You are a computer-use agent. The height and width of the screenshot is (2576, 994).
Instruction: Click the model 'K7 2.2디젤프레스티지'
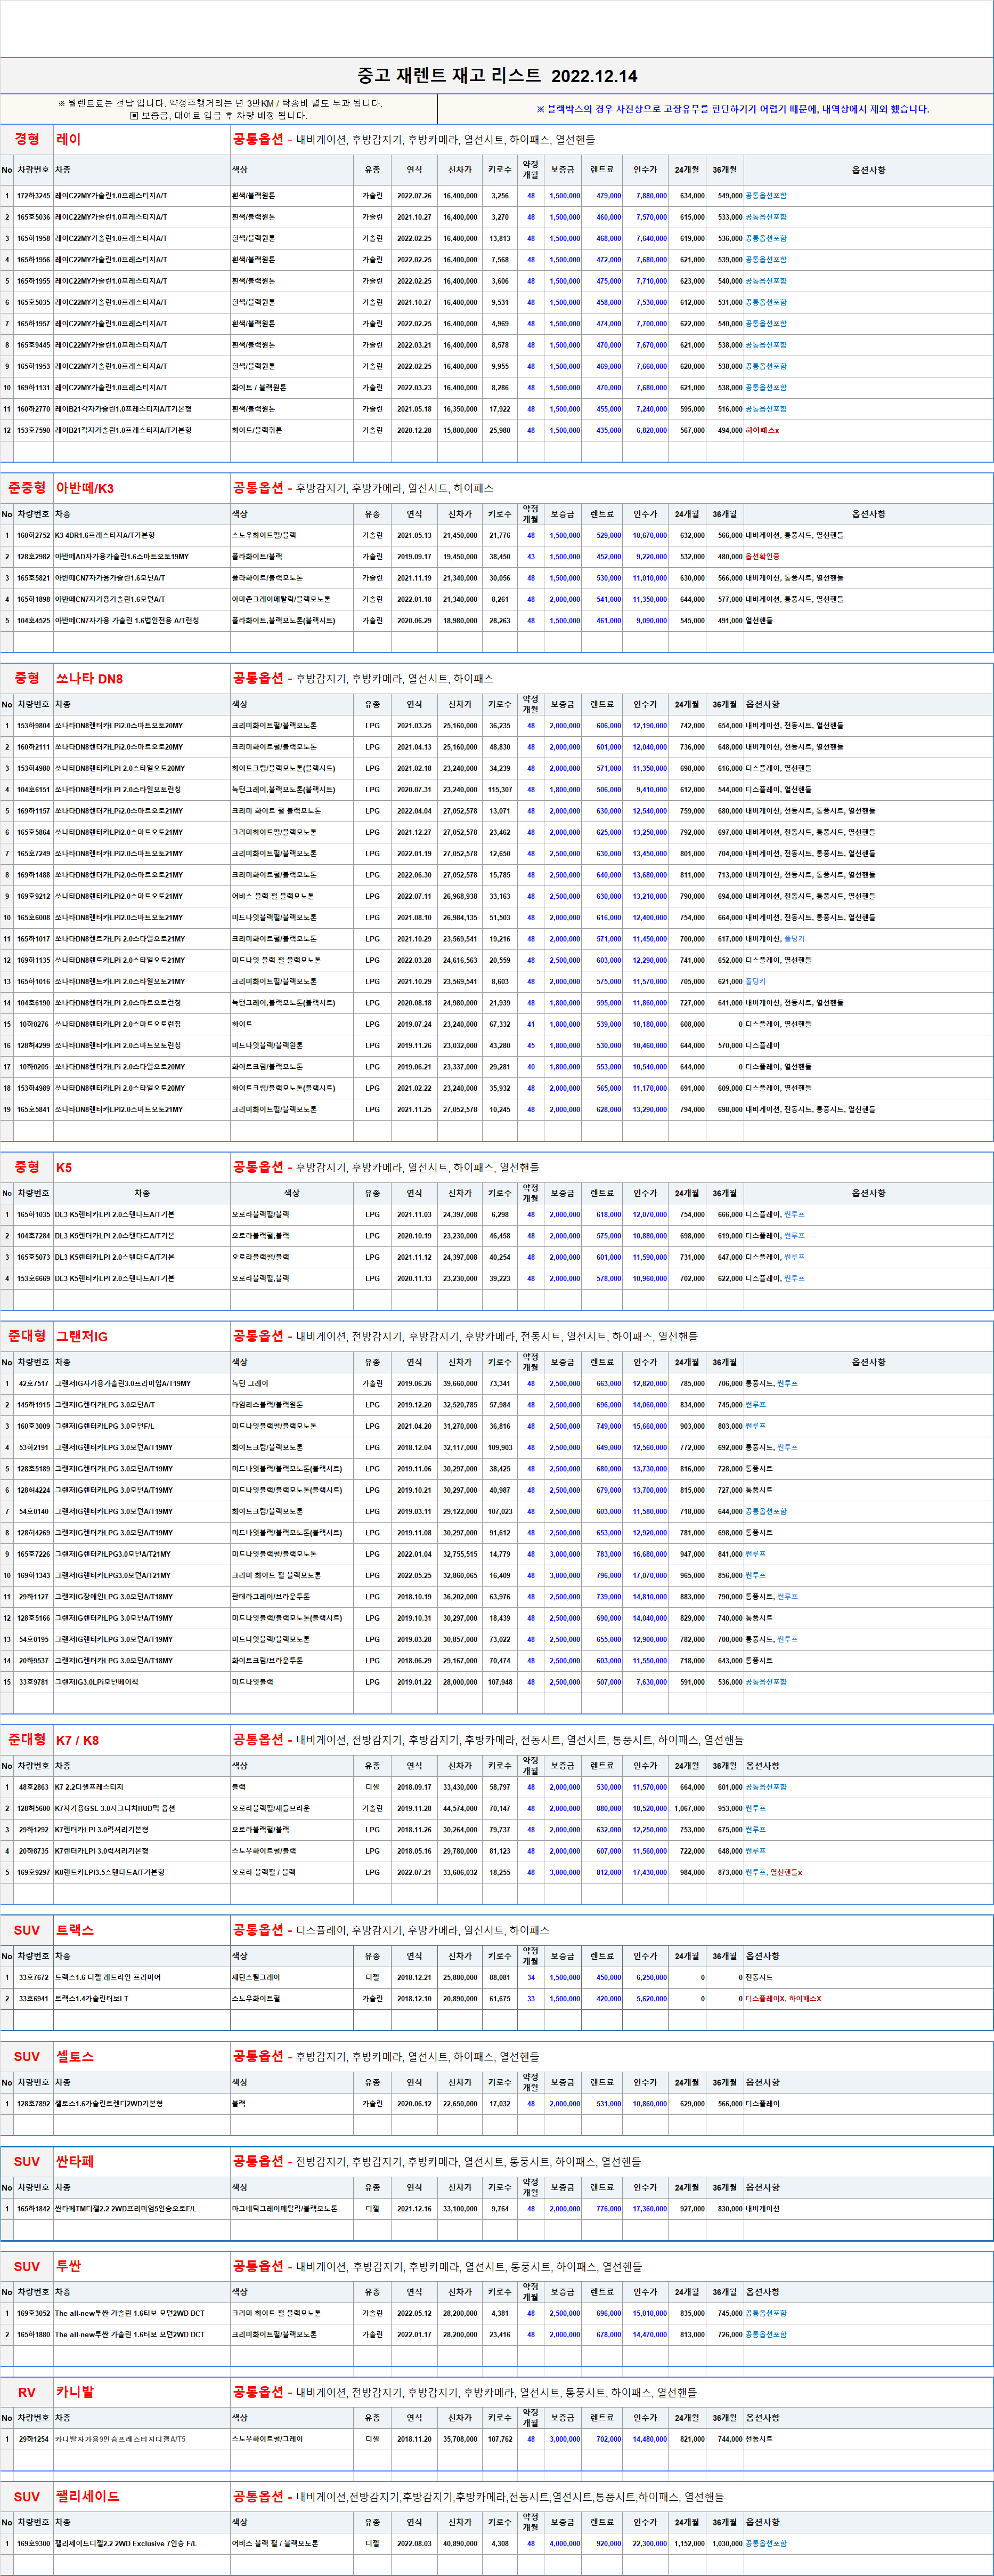click(x=89, y=1788)
